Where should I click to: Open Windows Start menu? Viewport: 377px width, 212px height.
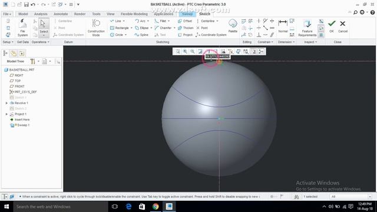pos(6,207)
